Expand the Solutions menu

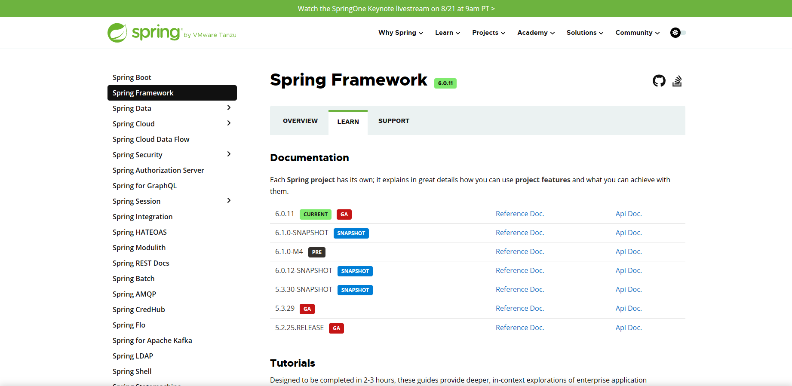click(x=585, y=33)
